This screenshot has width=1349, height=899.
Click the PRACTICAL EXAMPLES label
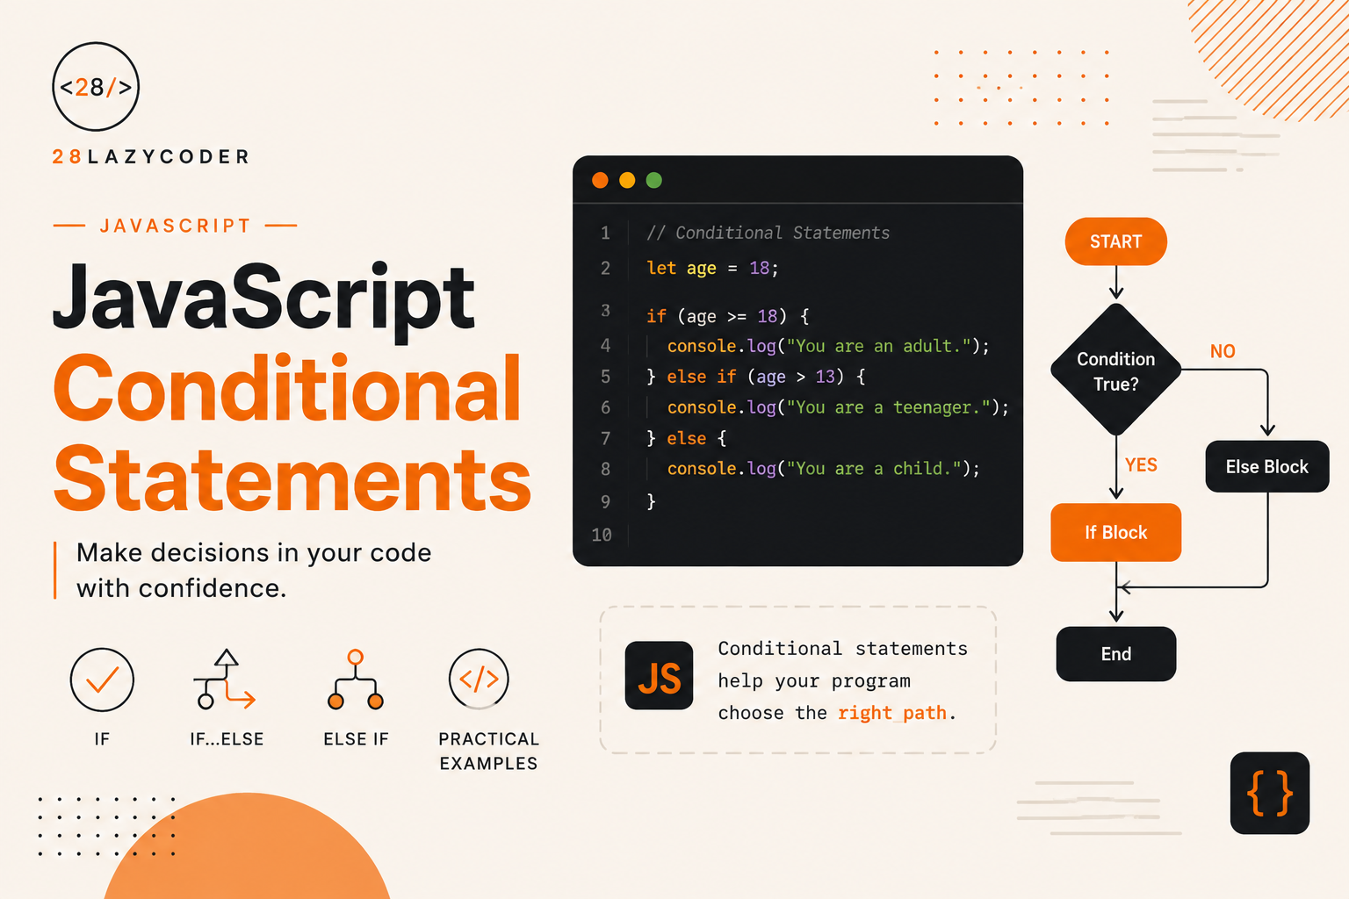tap(489, 752)
